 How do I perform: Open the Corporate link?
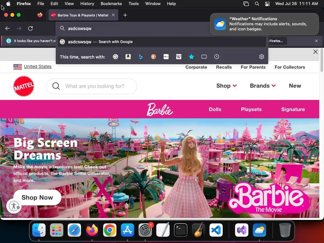click(196, 67)
